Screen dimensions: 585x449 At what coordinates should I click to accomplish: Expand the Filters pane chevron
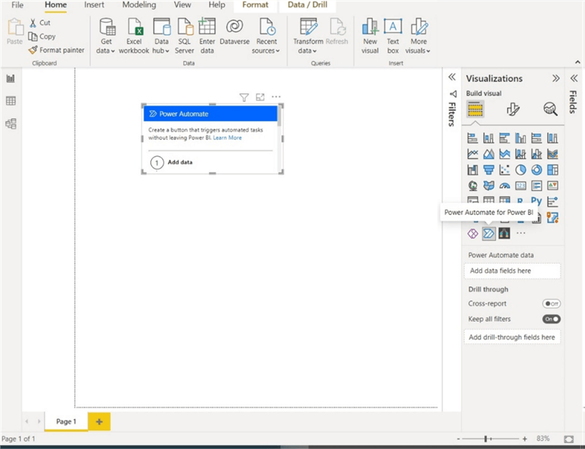pos(452,77)
